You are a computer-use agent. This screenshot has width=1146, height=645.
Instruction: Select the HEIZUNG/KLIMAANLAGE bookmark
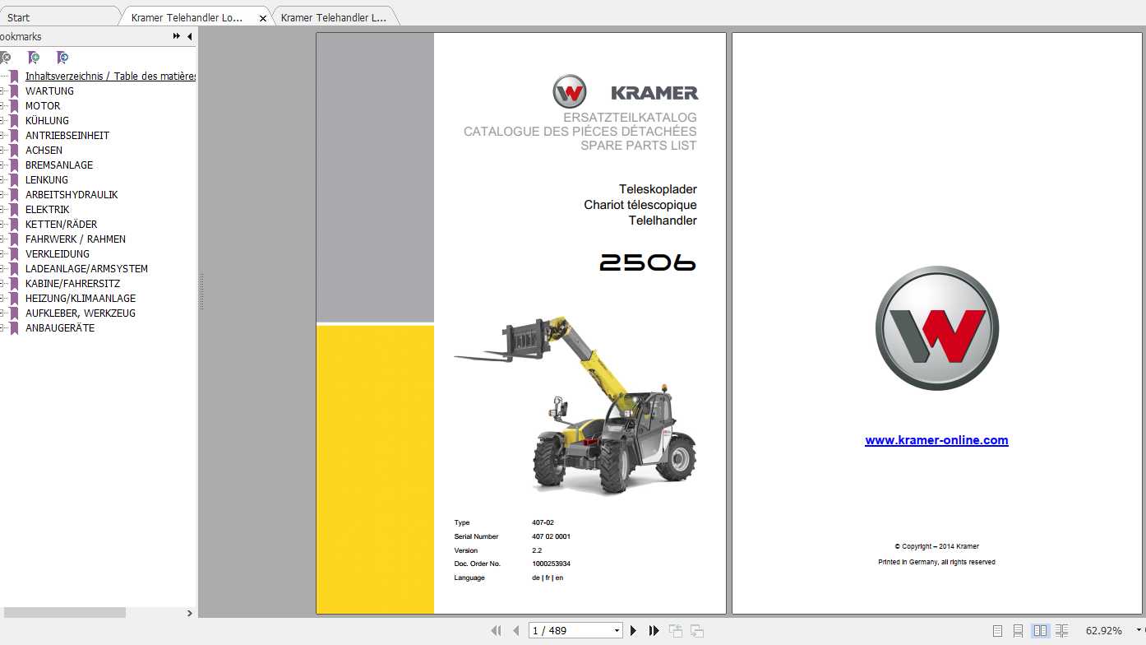(81, 299)
